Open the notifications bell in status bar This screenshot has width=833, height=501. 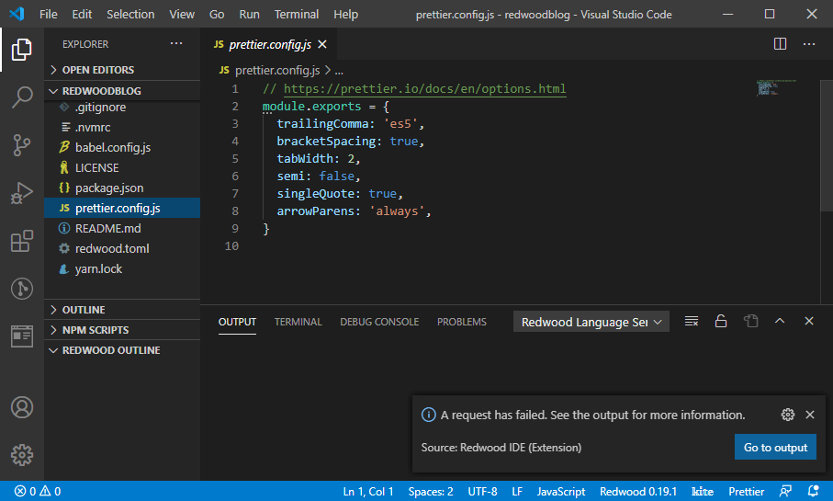point(813,491)
